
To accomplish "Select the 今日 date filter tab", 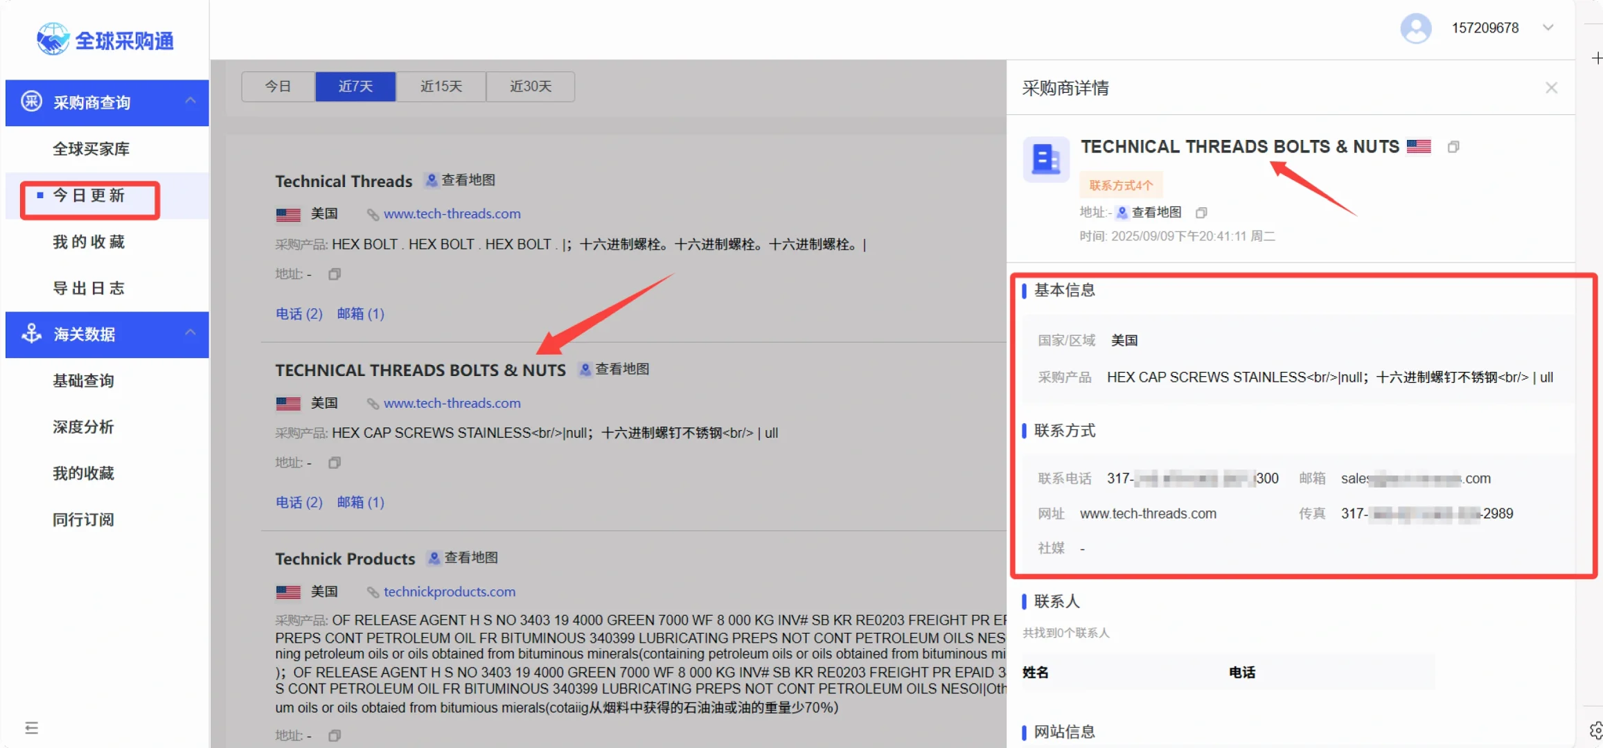I will [x=278, y=87].
